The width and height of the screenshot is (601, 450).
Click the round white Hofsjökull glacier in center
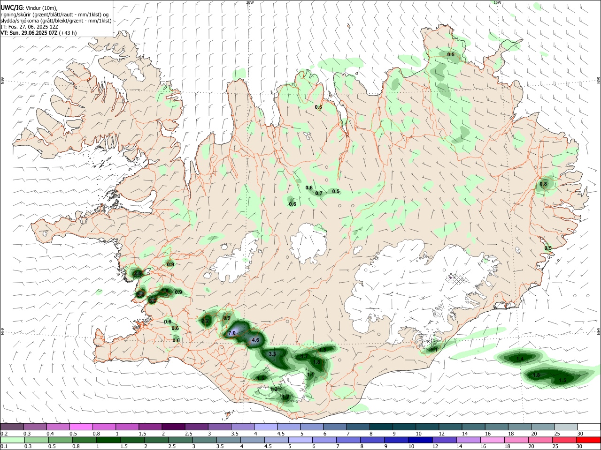pos(308,242)
